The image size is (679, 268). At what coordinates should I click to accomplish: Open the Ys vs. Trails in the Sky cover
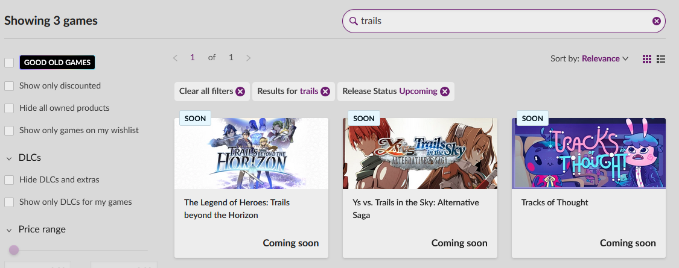coord(420,154)
